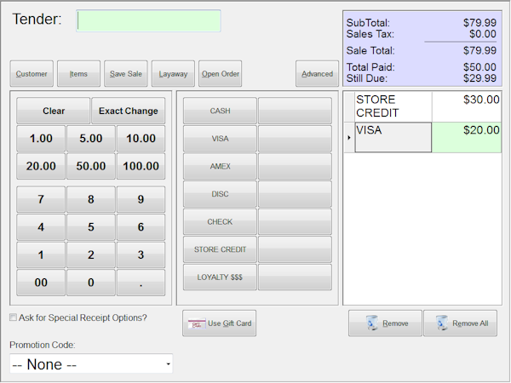
Task: Select CASH as tender type
Action: click(220, 111)
